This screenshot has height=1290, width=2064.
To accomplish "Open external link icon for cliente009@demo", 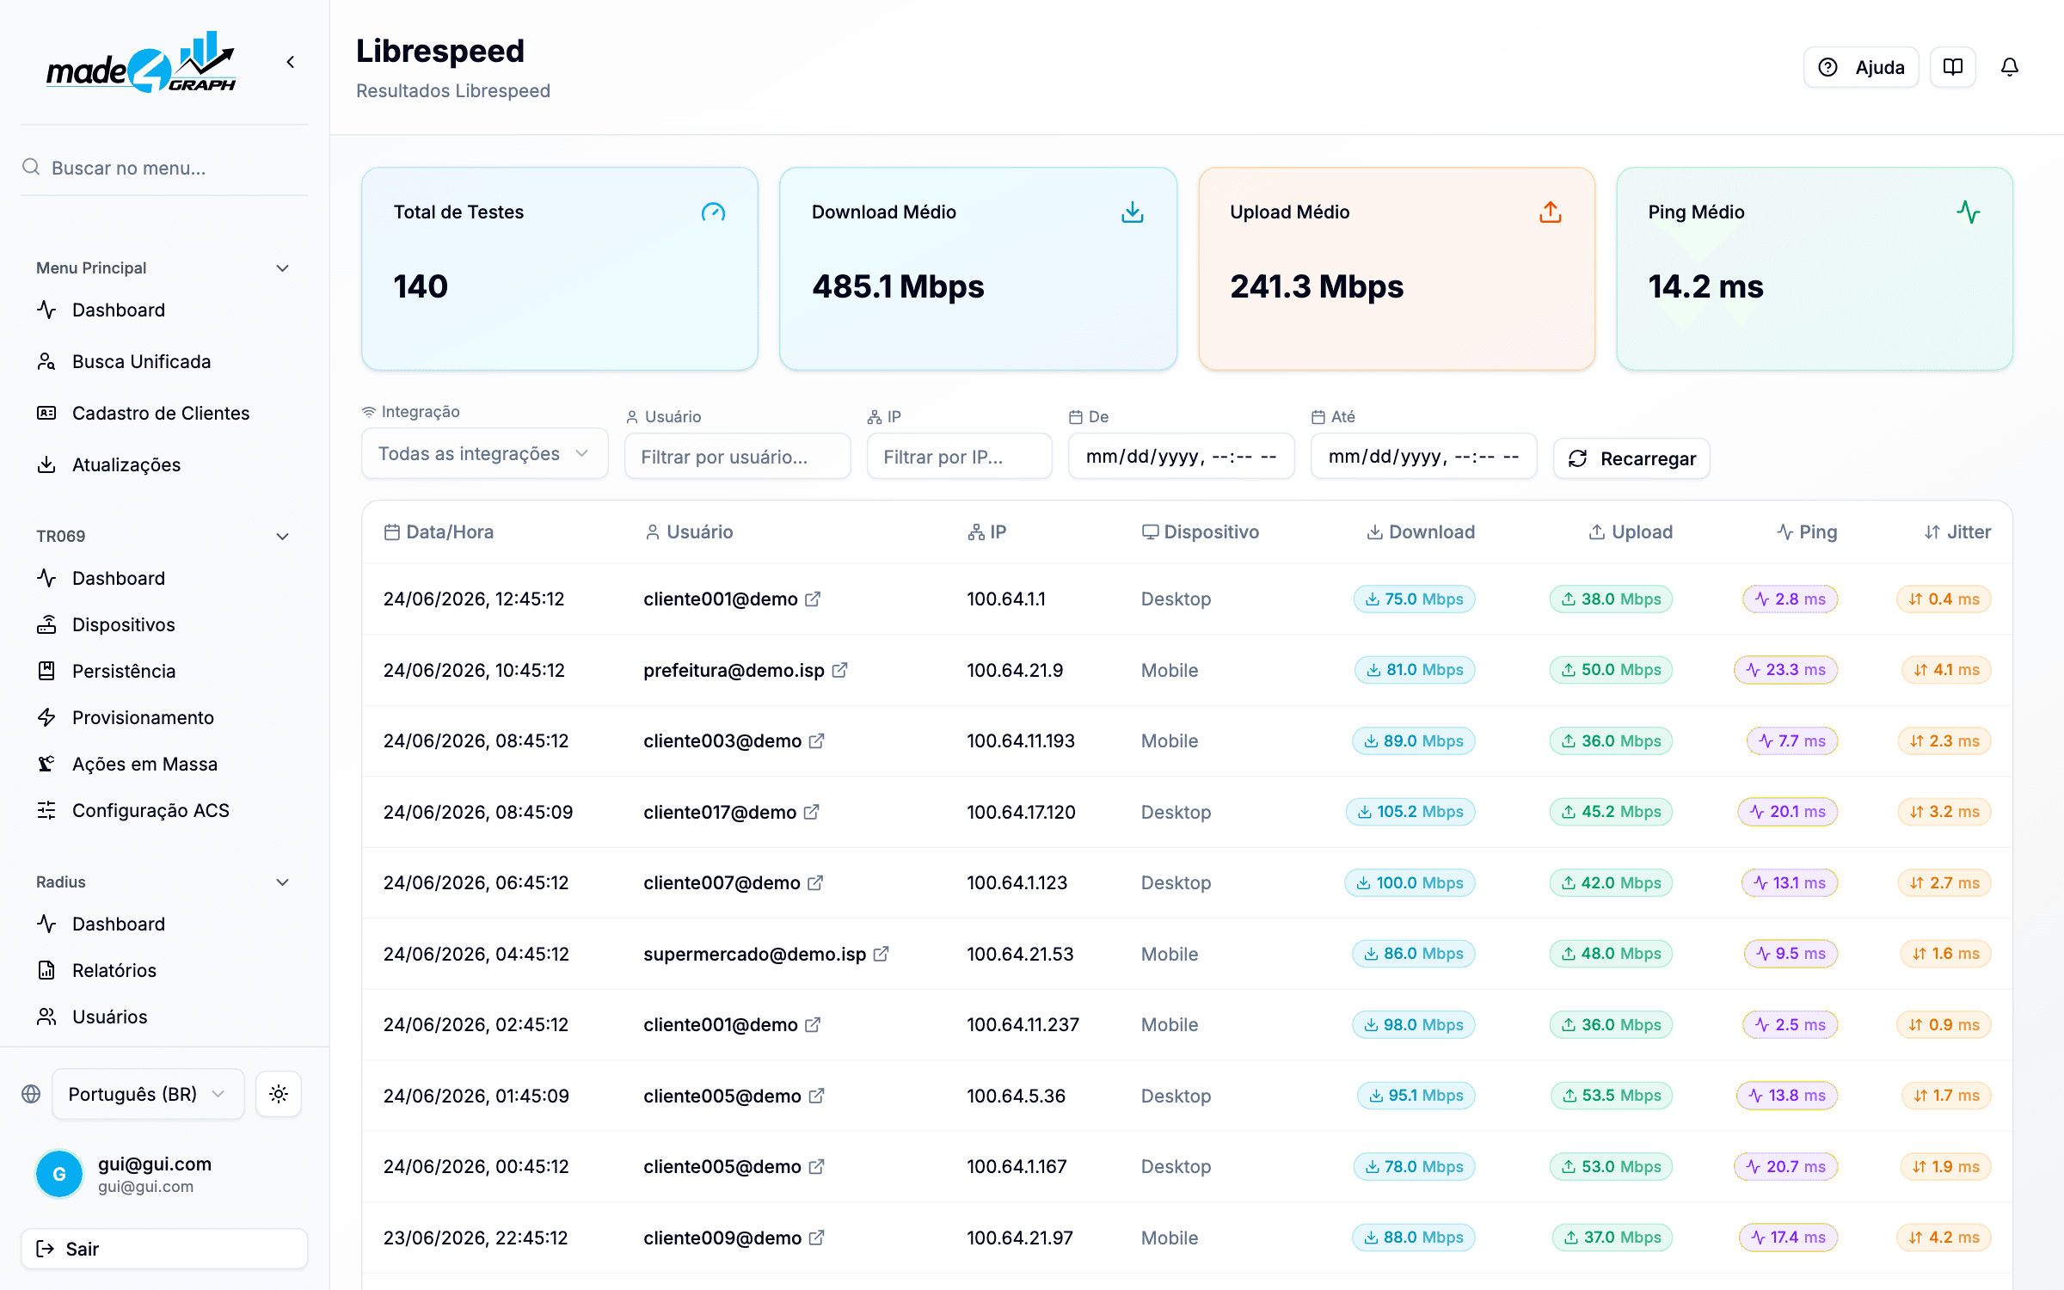I will point(816,1238).
